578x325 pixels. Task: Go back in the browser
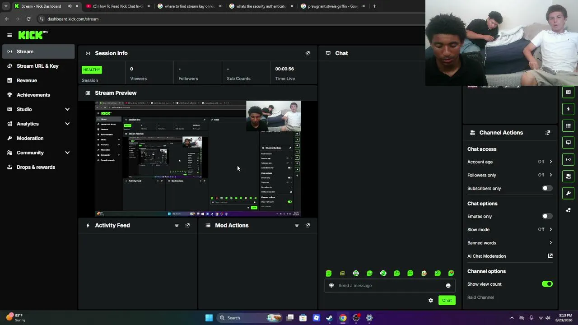(x=7, y=19)
